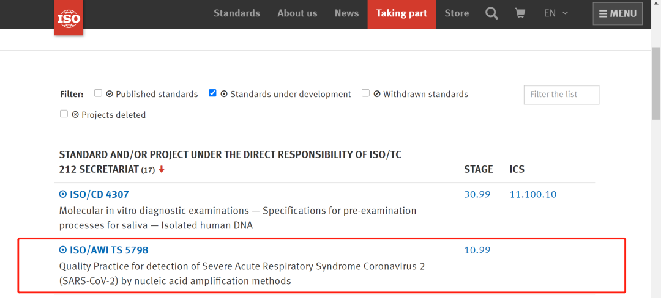The width and height of the screenshot is (661, 298).
Task: Open the hamburger MENU button
Action: 617,13
